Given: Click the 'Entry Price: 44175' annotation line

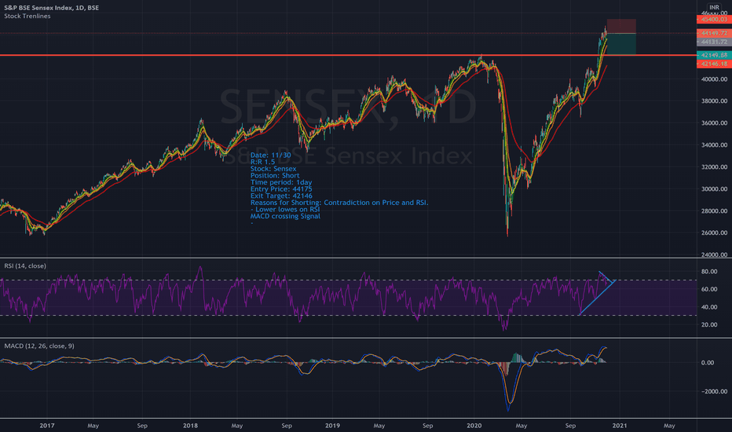Looking at the screenshot, I should (281, 189).
